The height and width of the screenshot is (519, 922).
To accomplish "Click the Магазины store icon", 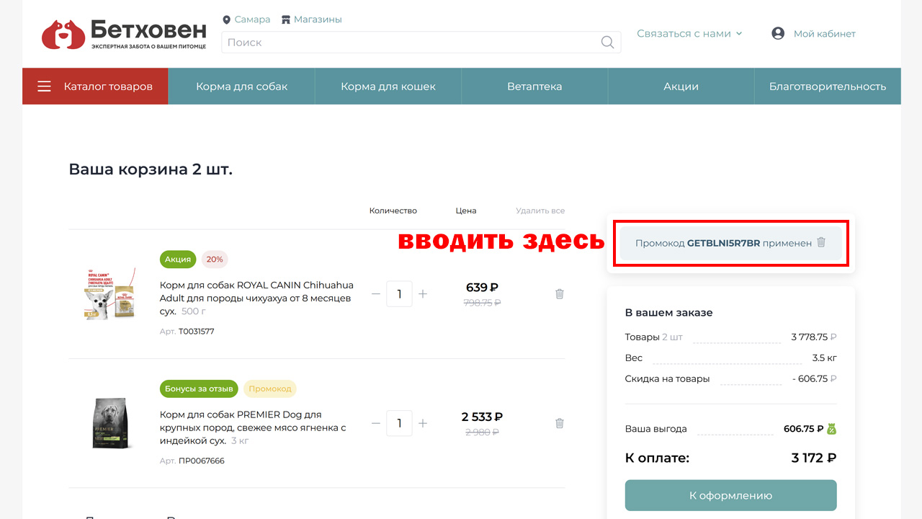I will pyautogui.click(x=286, y=20).
